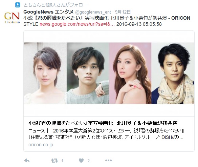
Task: Click portrait of man wearing scarf
Action: pyautogui.click(x=173, y=73)
